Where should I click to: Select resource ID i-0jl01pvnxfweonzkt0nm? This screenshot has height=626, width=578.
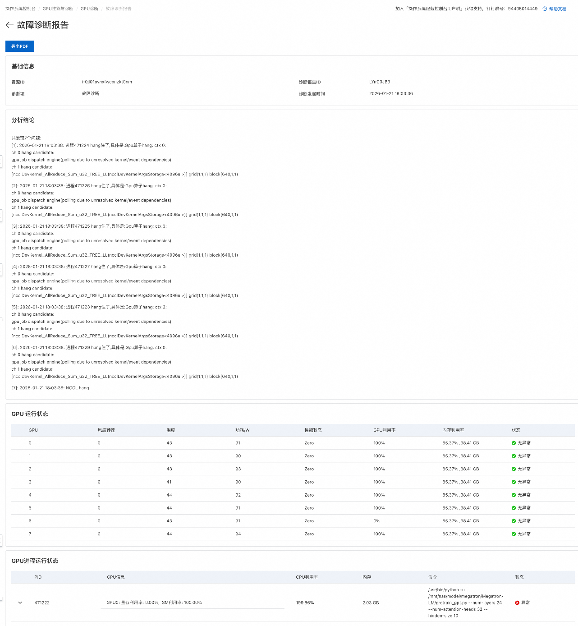(107, 82)
